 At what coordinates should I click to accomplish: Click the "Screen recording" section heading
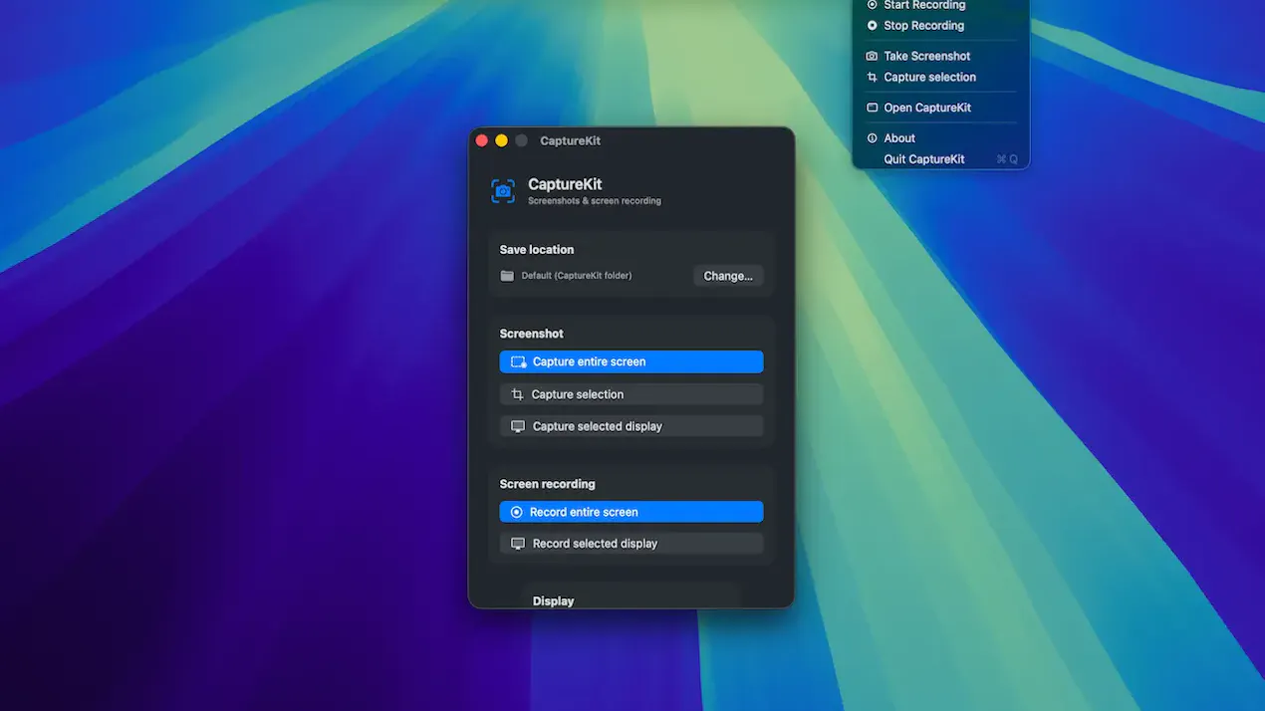(x=548, y=484)
